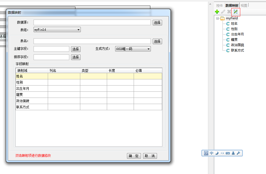
Task: Select 联系方式 item in the right tree
Action: (x=237, y=50)
